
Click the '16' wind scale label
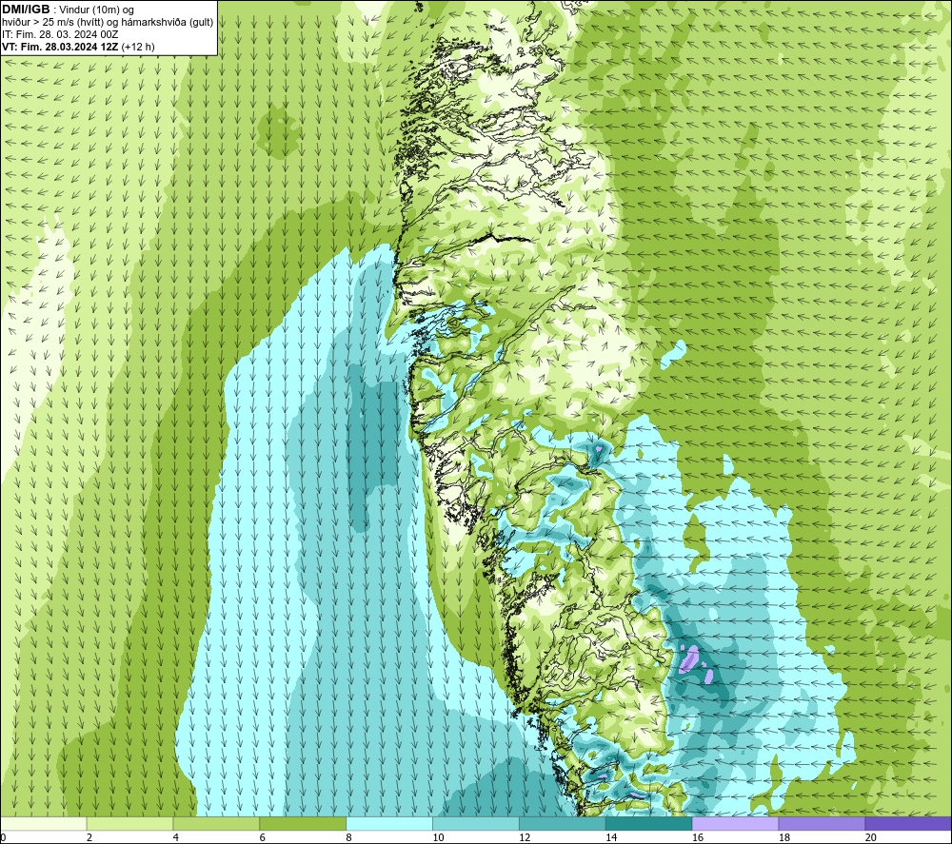pyautogui.click(x=698, y=838)
